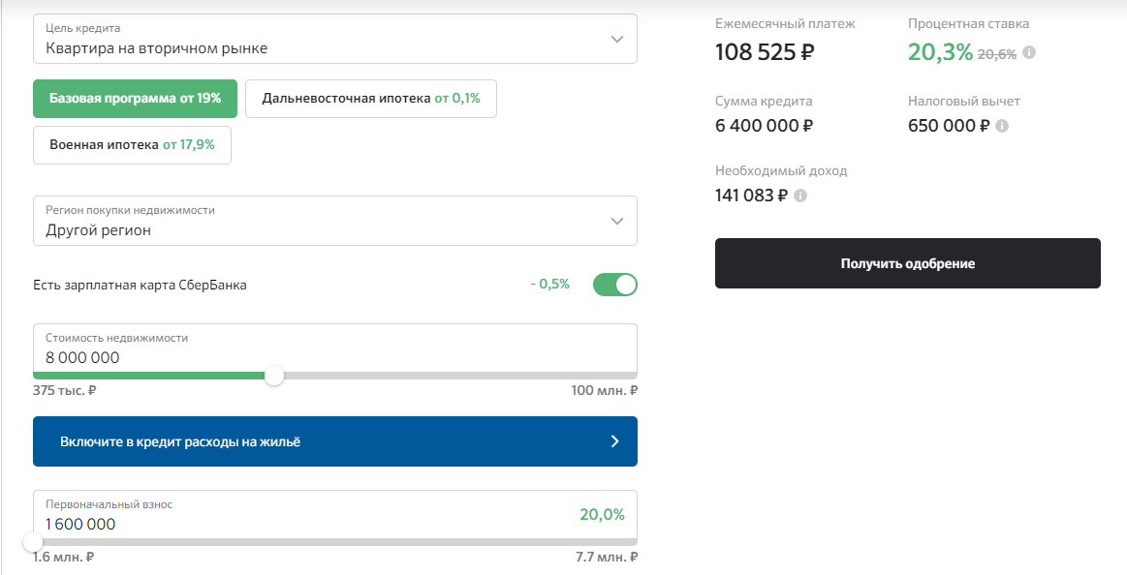Click chevron in Квартира на вторичном рынке field

616,40
